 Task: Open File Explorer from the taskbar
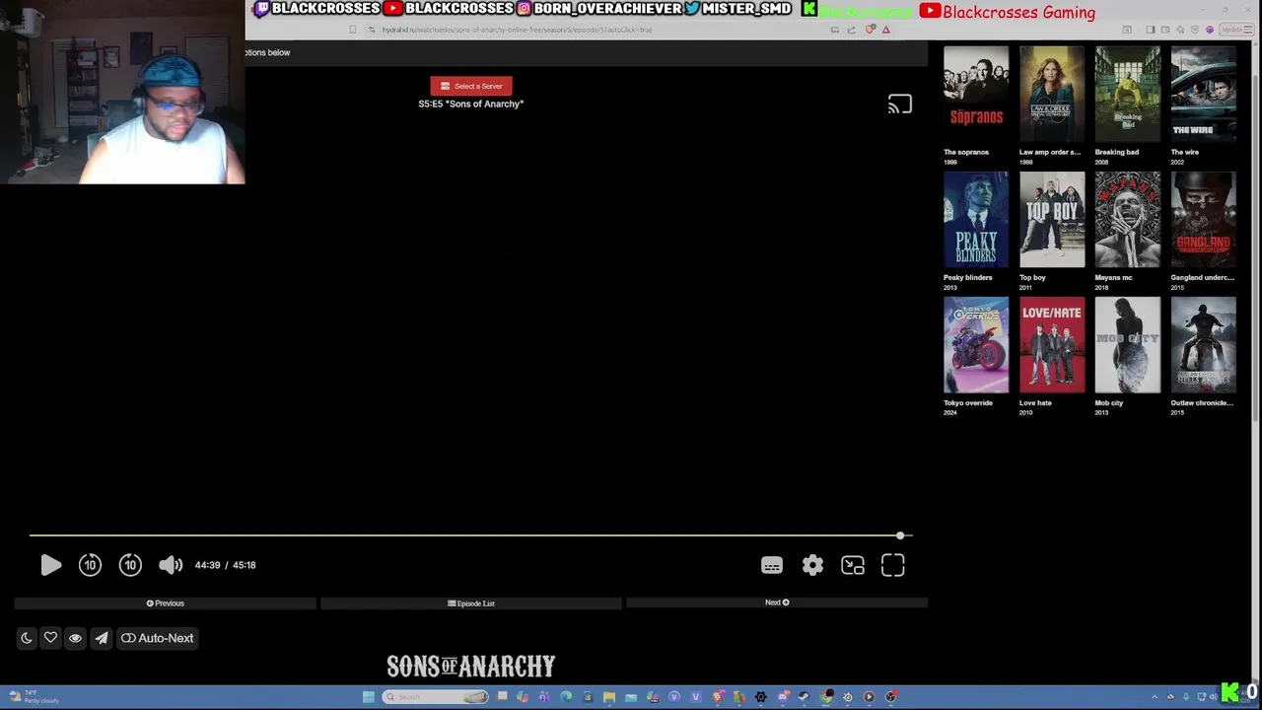[609, 697]
